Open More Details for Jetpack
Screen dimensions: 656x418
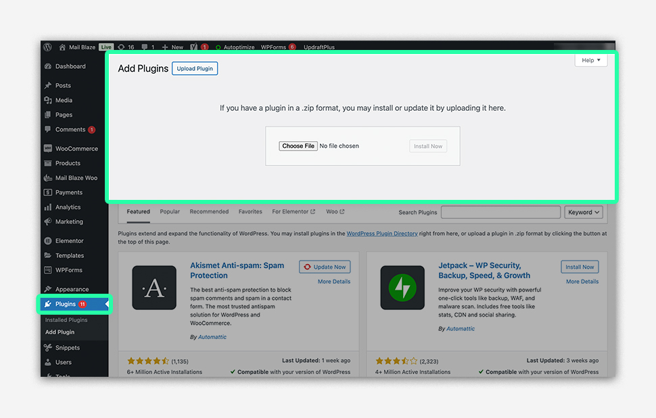582,282
